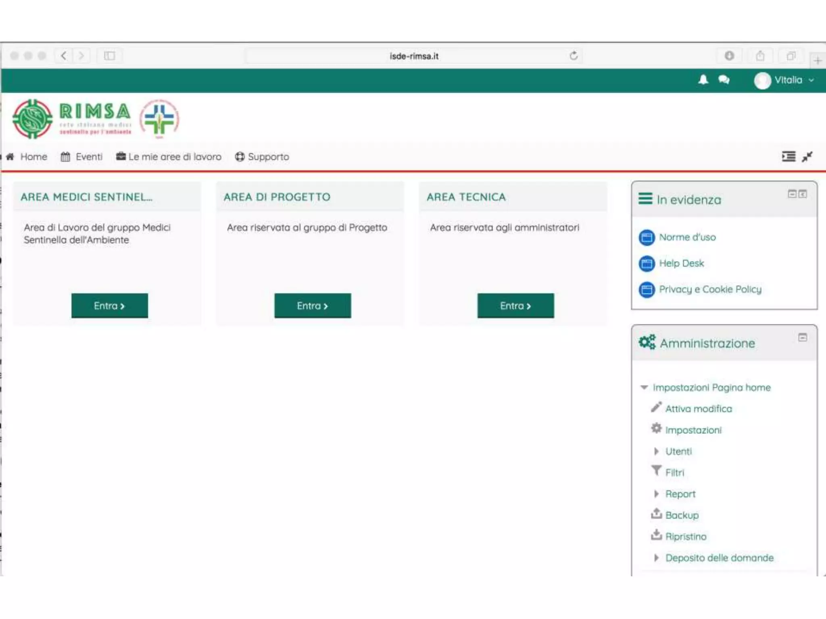Screen dimensions: 826x619
Task: Click the compress full-screen arrows icon
Action: click(x=807, y=157)
